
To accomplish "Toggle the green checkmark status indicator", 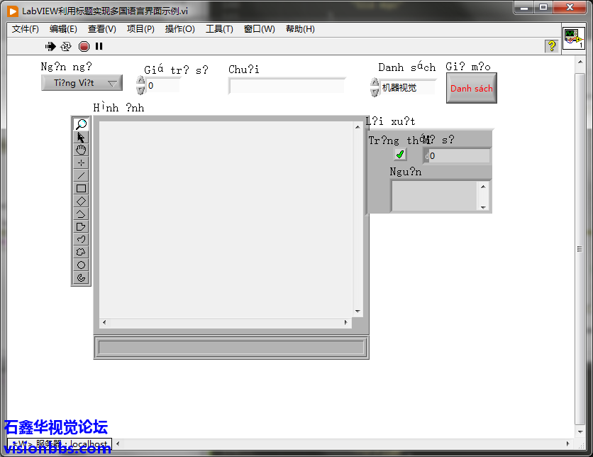I will pyautogui.click(x=400, y=155).
